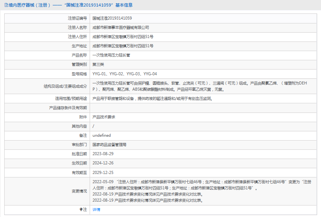
Task: Open the 详情 details link
Action: pyautogui.click(x=96, y=210)
